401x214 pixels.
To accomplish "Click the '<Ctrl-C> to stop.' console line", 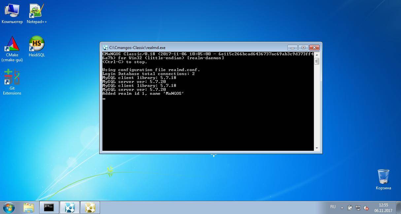I will click(125, 62).
